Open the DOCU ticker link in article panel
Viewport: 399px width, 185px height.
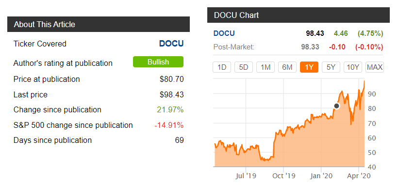point(171,44)
